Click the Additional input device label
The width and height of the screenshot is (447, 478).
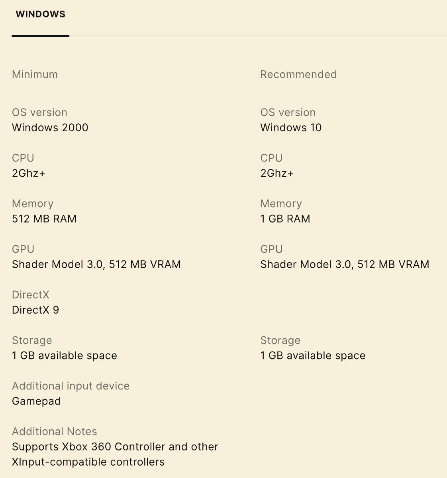click(71, 386)
